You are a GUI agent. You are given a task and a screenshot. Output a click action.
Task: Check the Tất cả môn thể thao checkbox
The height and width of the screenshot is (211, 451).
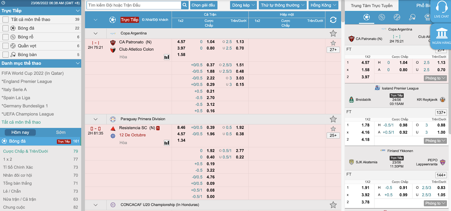pos(5,19)
